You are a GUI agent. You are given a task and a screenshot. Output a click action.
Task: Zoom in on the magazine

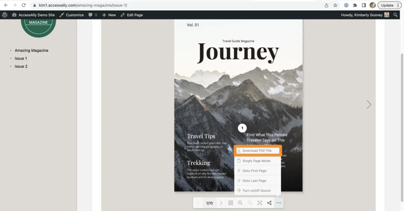[x=240, y=203]
